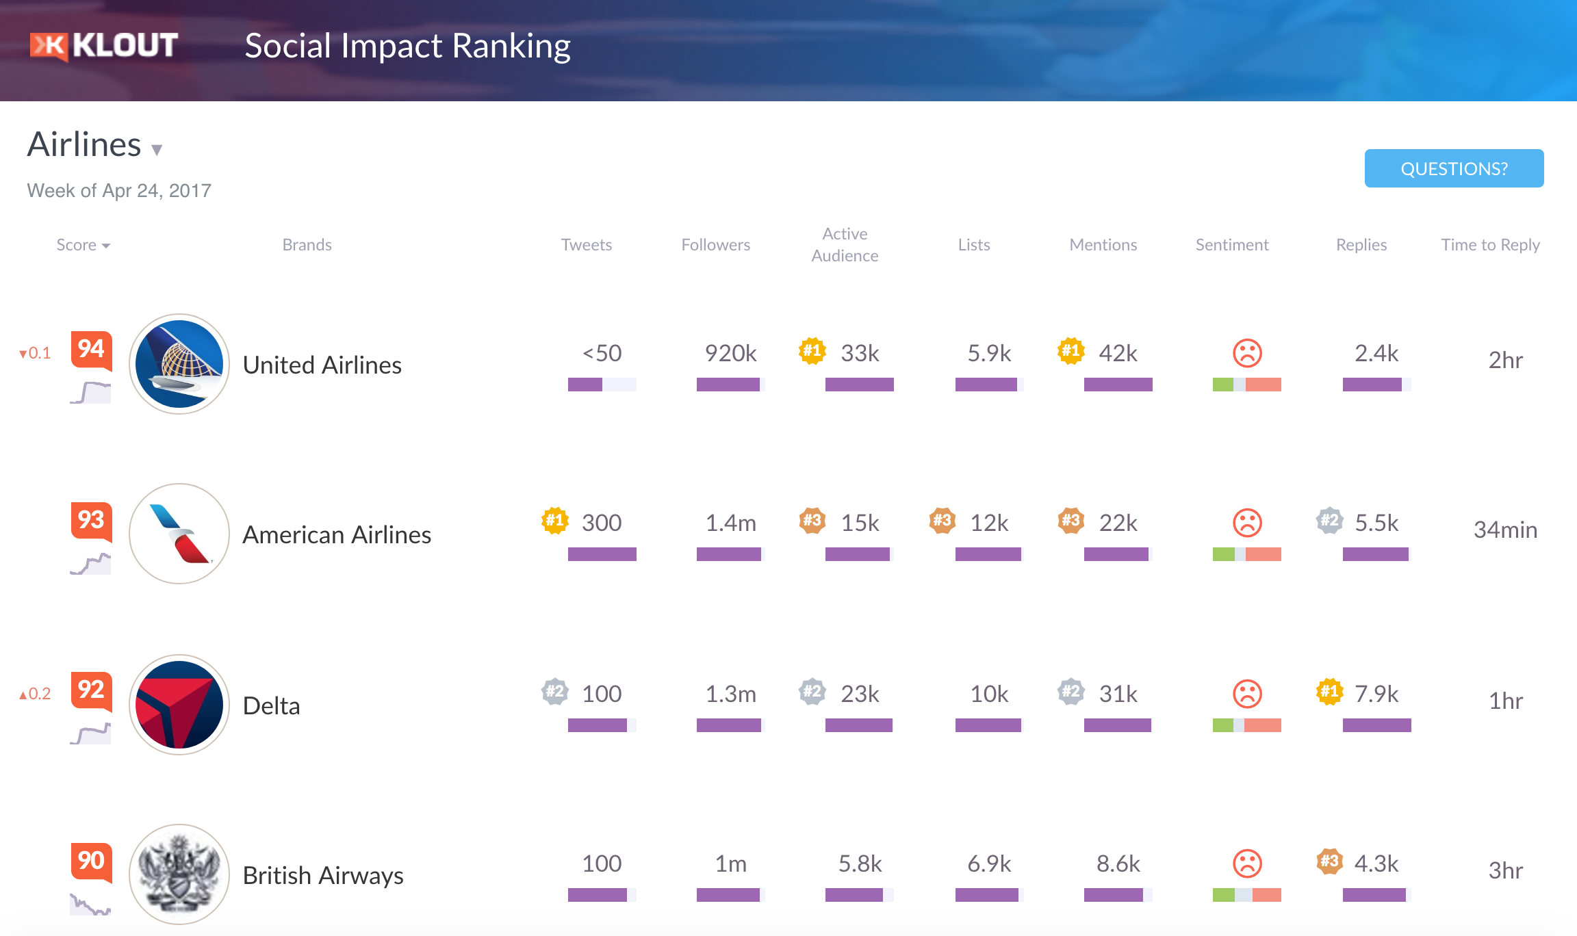
Task: Click Delta sentiment color bar
Action: tap(1247, 725)
